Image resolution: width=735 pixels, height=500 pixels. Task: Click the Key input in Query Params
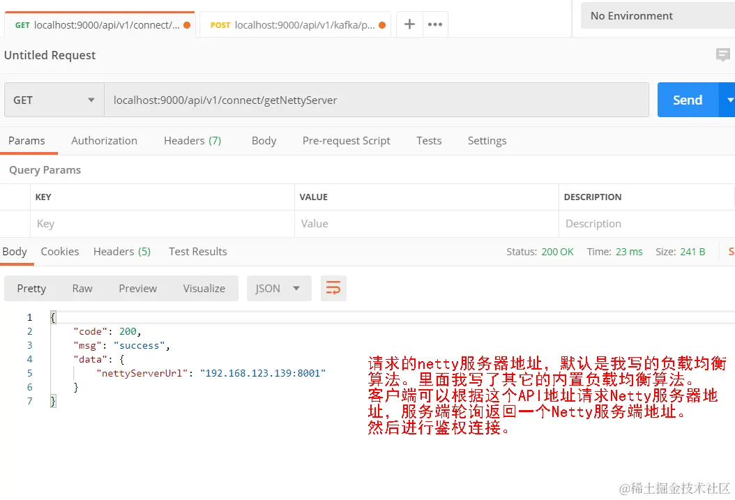(x=162, y=224)
